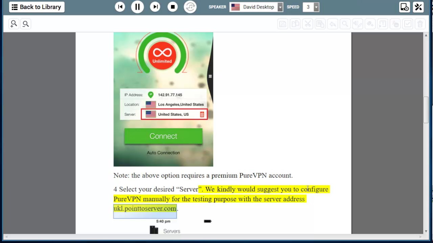Click the United States, US server row
Viewport: 433px width, 243px height.
174,114
